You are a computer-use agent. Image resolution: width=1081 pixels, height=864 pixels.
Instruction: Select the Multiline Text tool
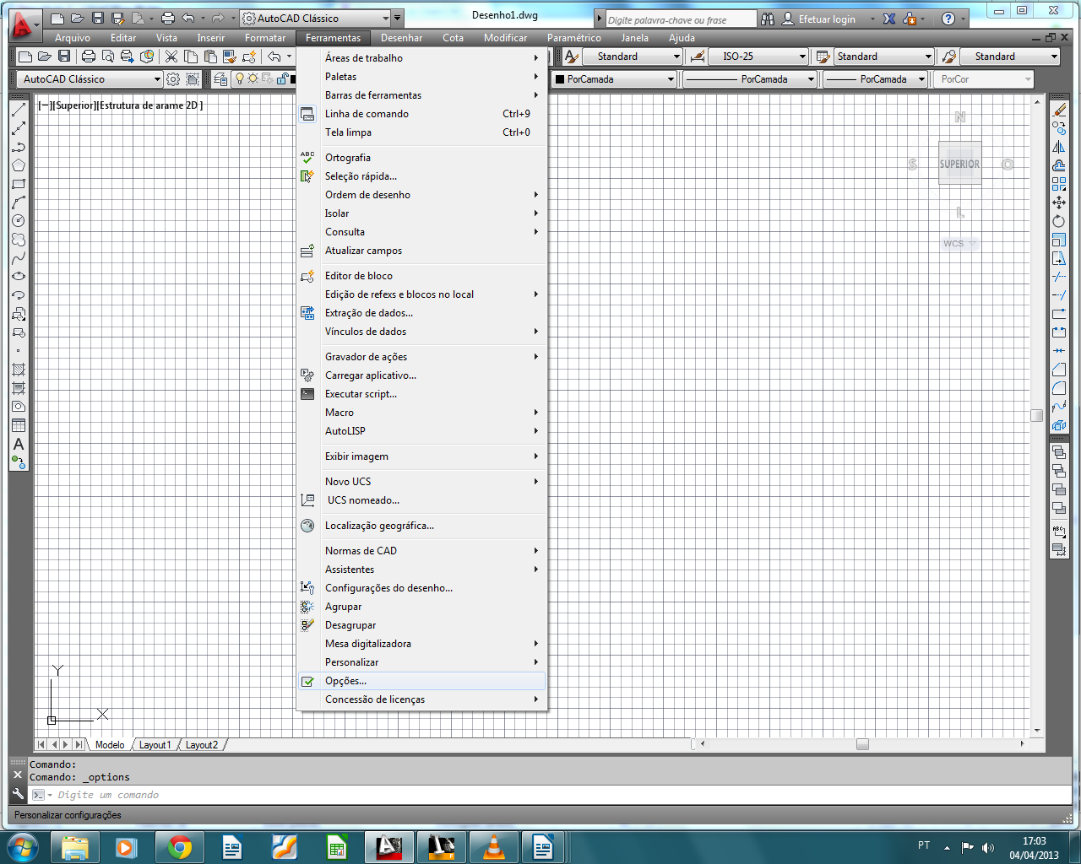[19, 444]
